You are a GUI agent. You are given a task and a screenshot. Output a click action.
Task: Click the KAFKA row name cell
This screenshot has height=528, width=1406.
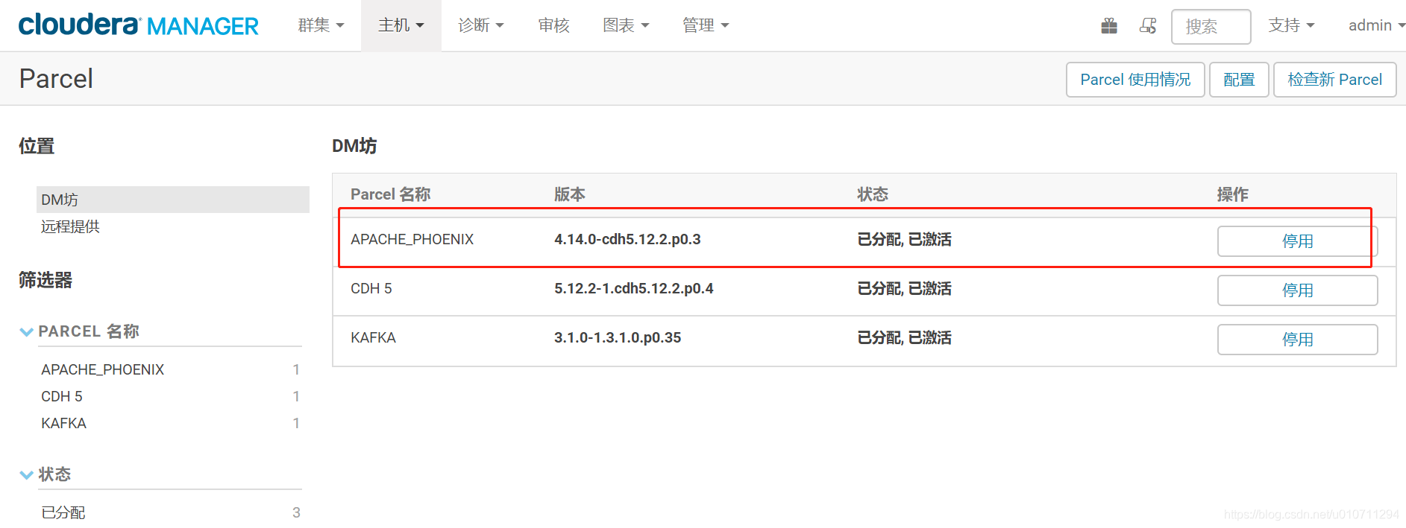tap(374, 337)
